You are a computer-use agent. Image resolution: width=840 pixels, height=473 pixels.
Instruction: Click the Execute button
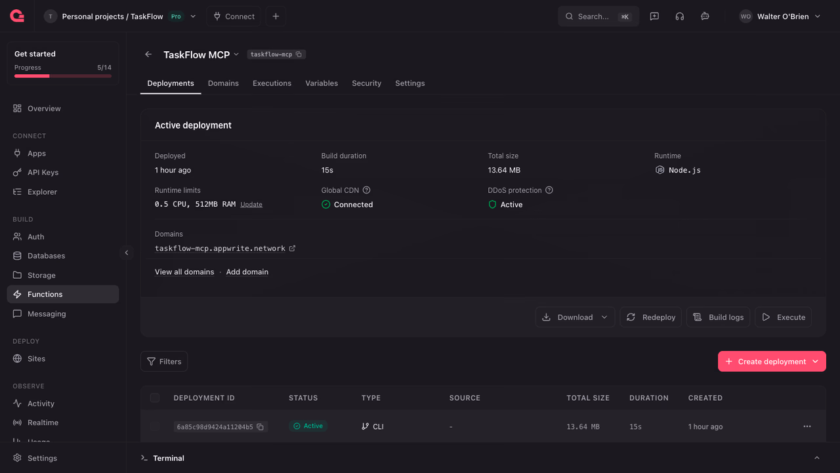pyautogui.click(x=784, y=318)
